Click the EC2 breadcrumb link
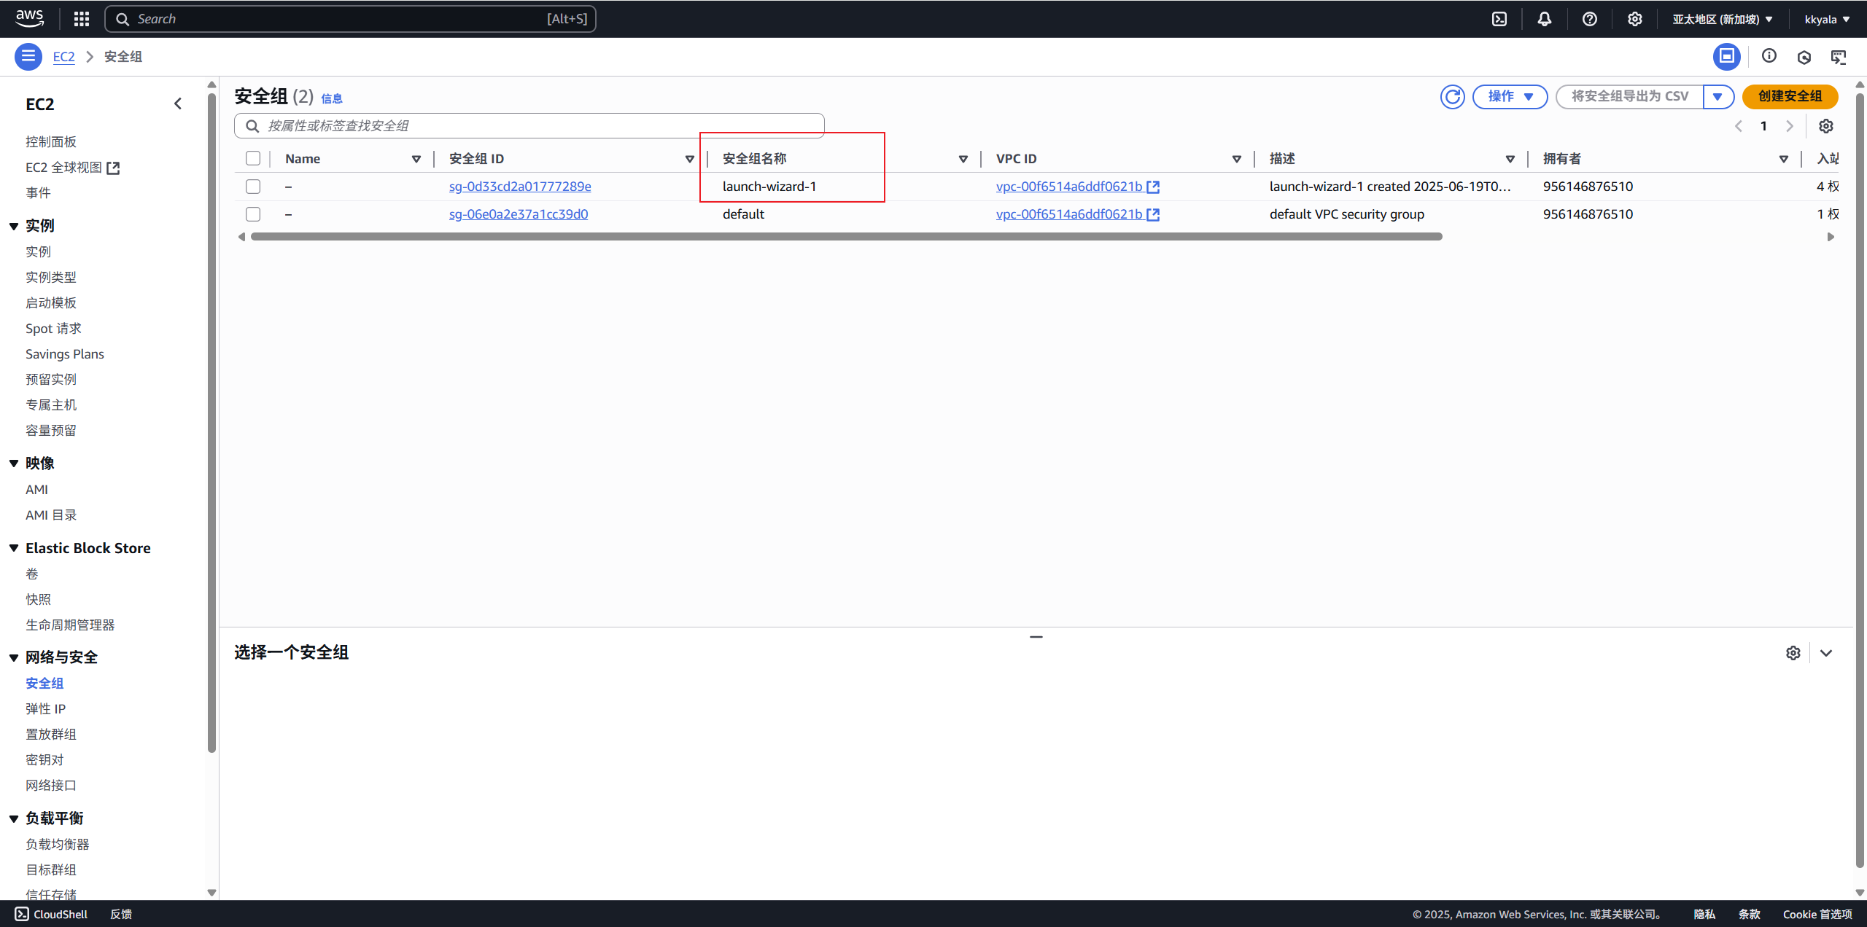Viewport: 1867px width, 927px height. click(63, 57)
